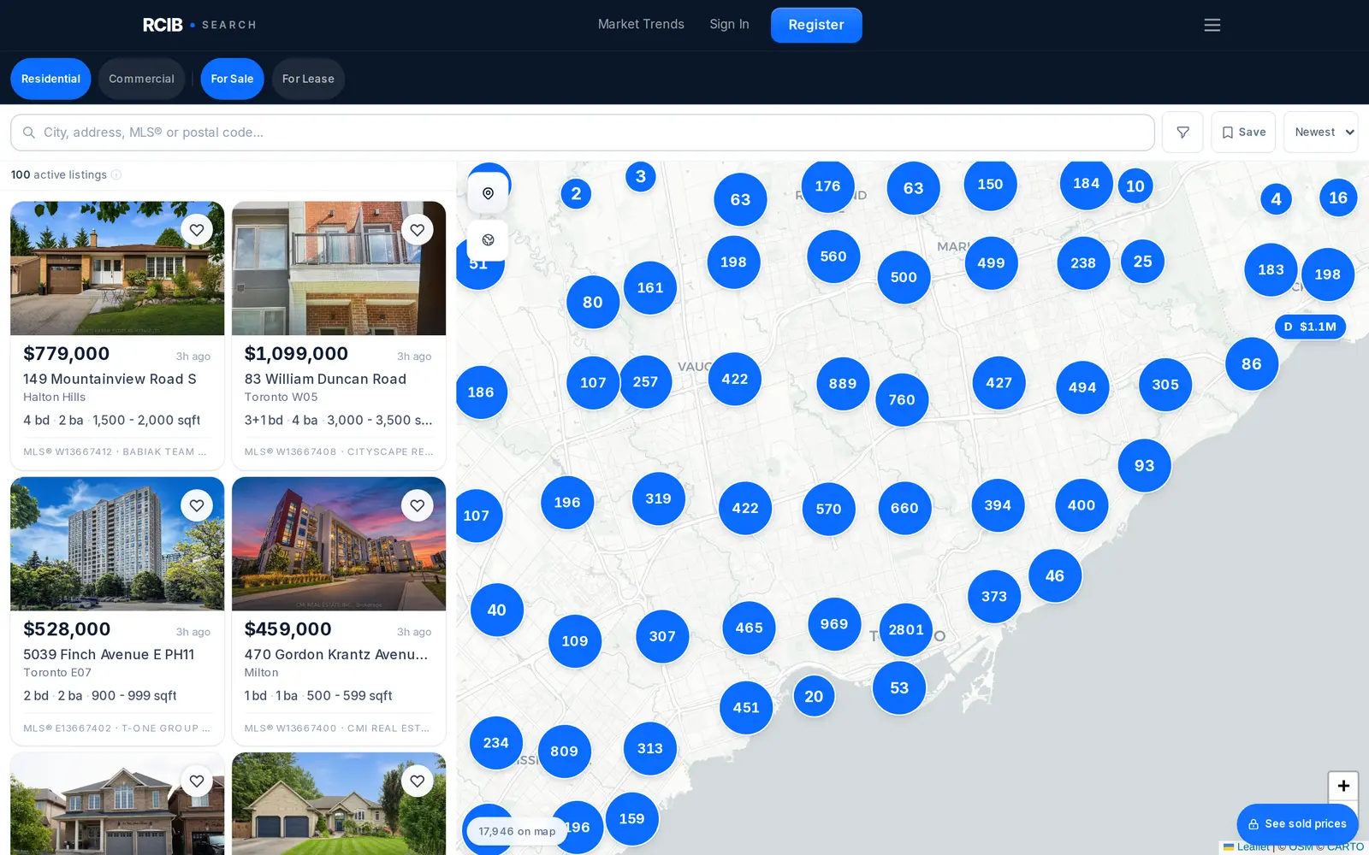Open the $528,000 Finch Avenue condo photo
1369x855 pixels.
coord(117,544)
